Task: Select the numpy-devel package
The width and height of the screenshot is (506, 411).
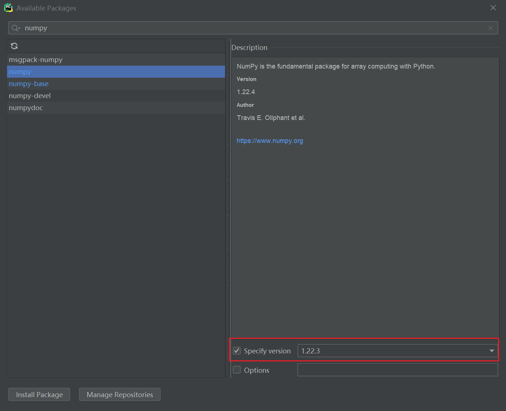Action: point(116,96)
